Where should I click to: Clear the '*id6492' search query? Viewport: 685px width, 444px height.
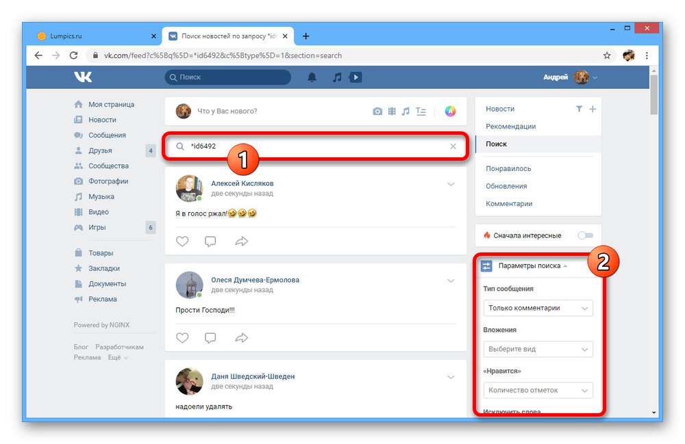[453, 146]
